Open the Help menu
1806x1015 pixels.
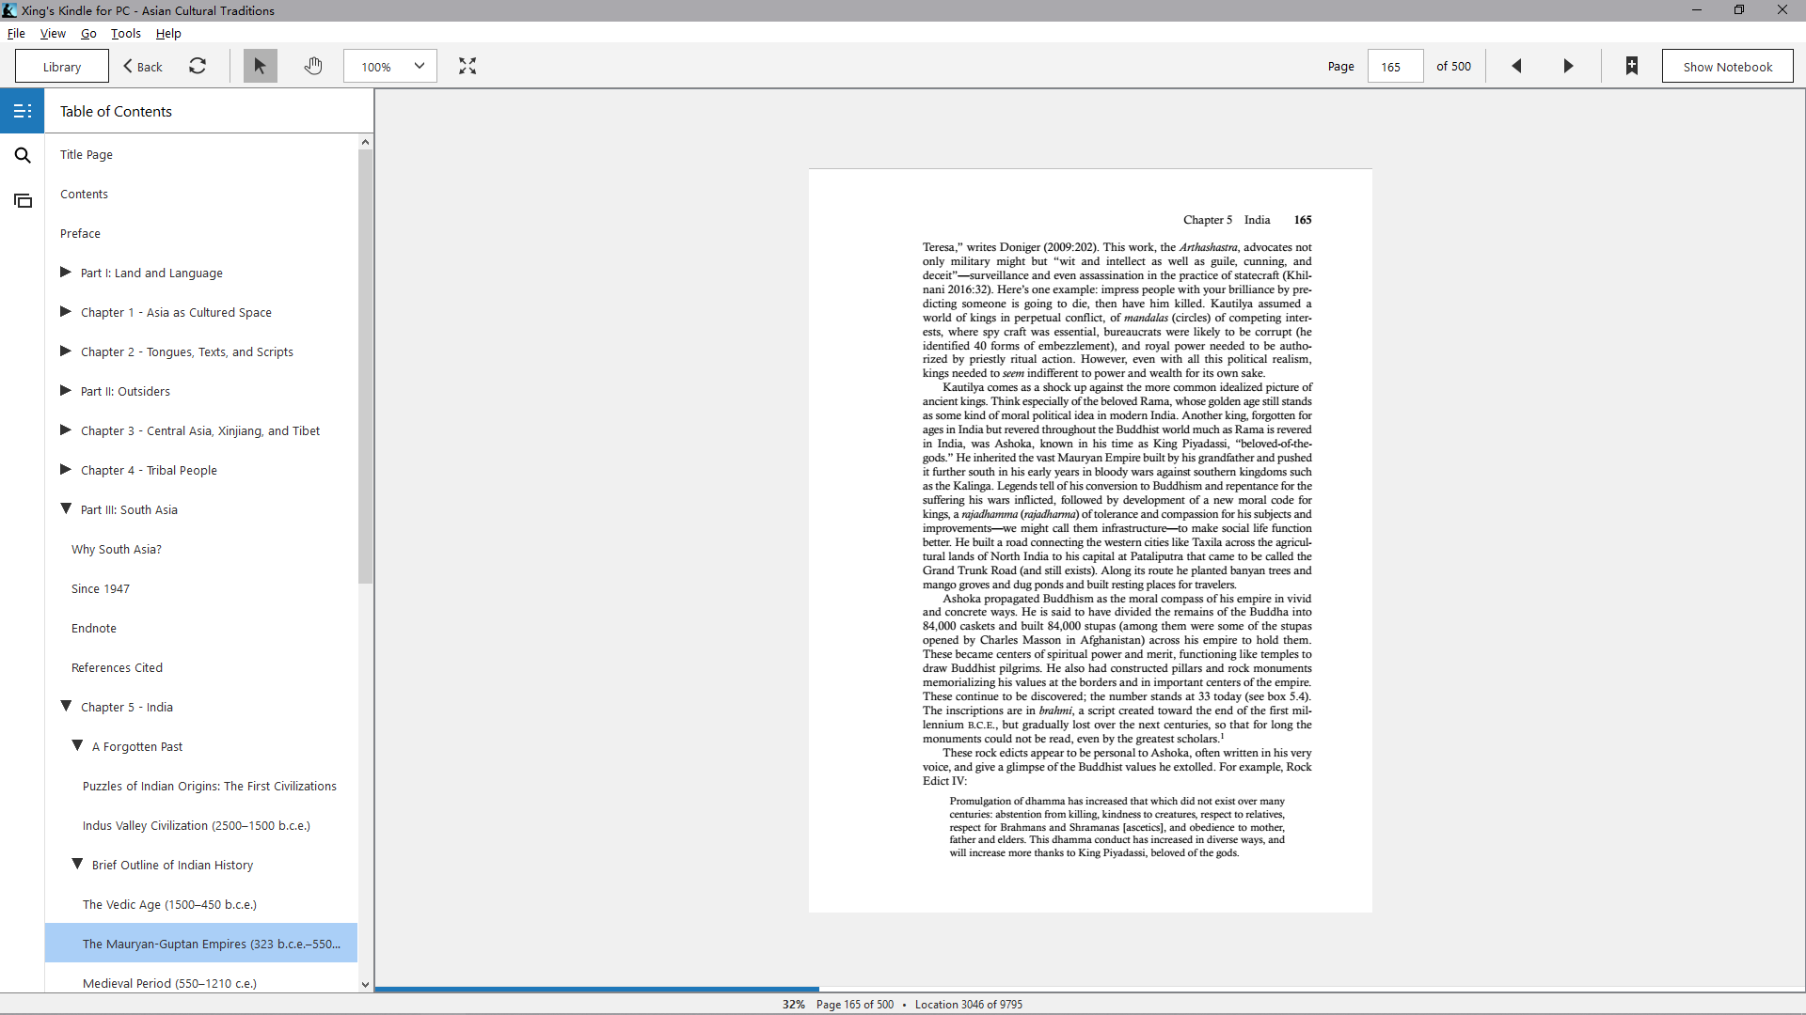point(168,33)
